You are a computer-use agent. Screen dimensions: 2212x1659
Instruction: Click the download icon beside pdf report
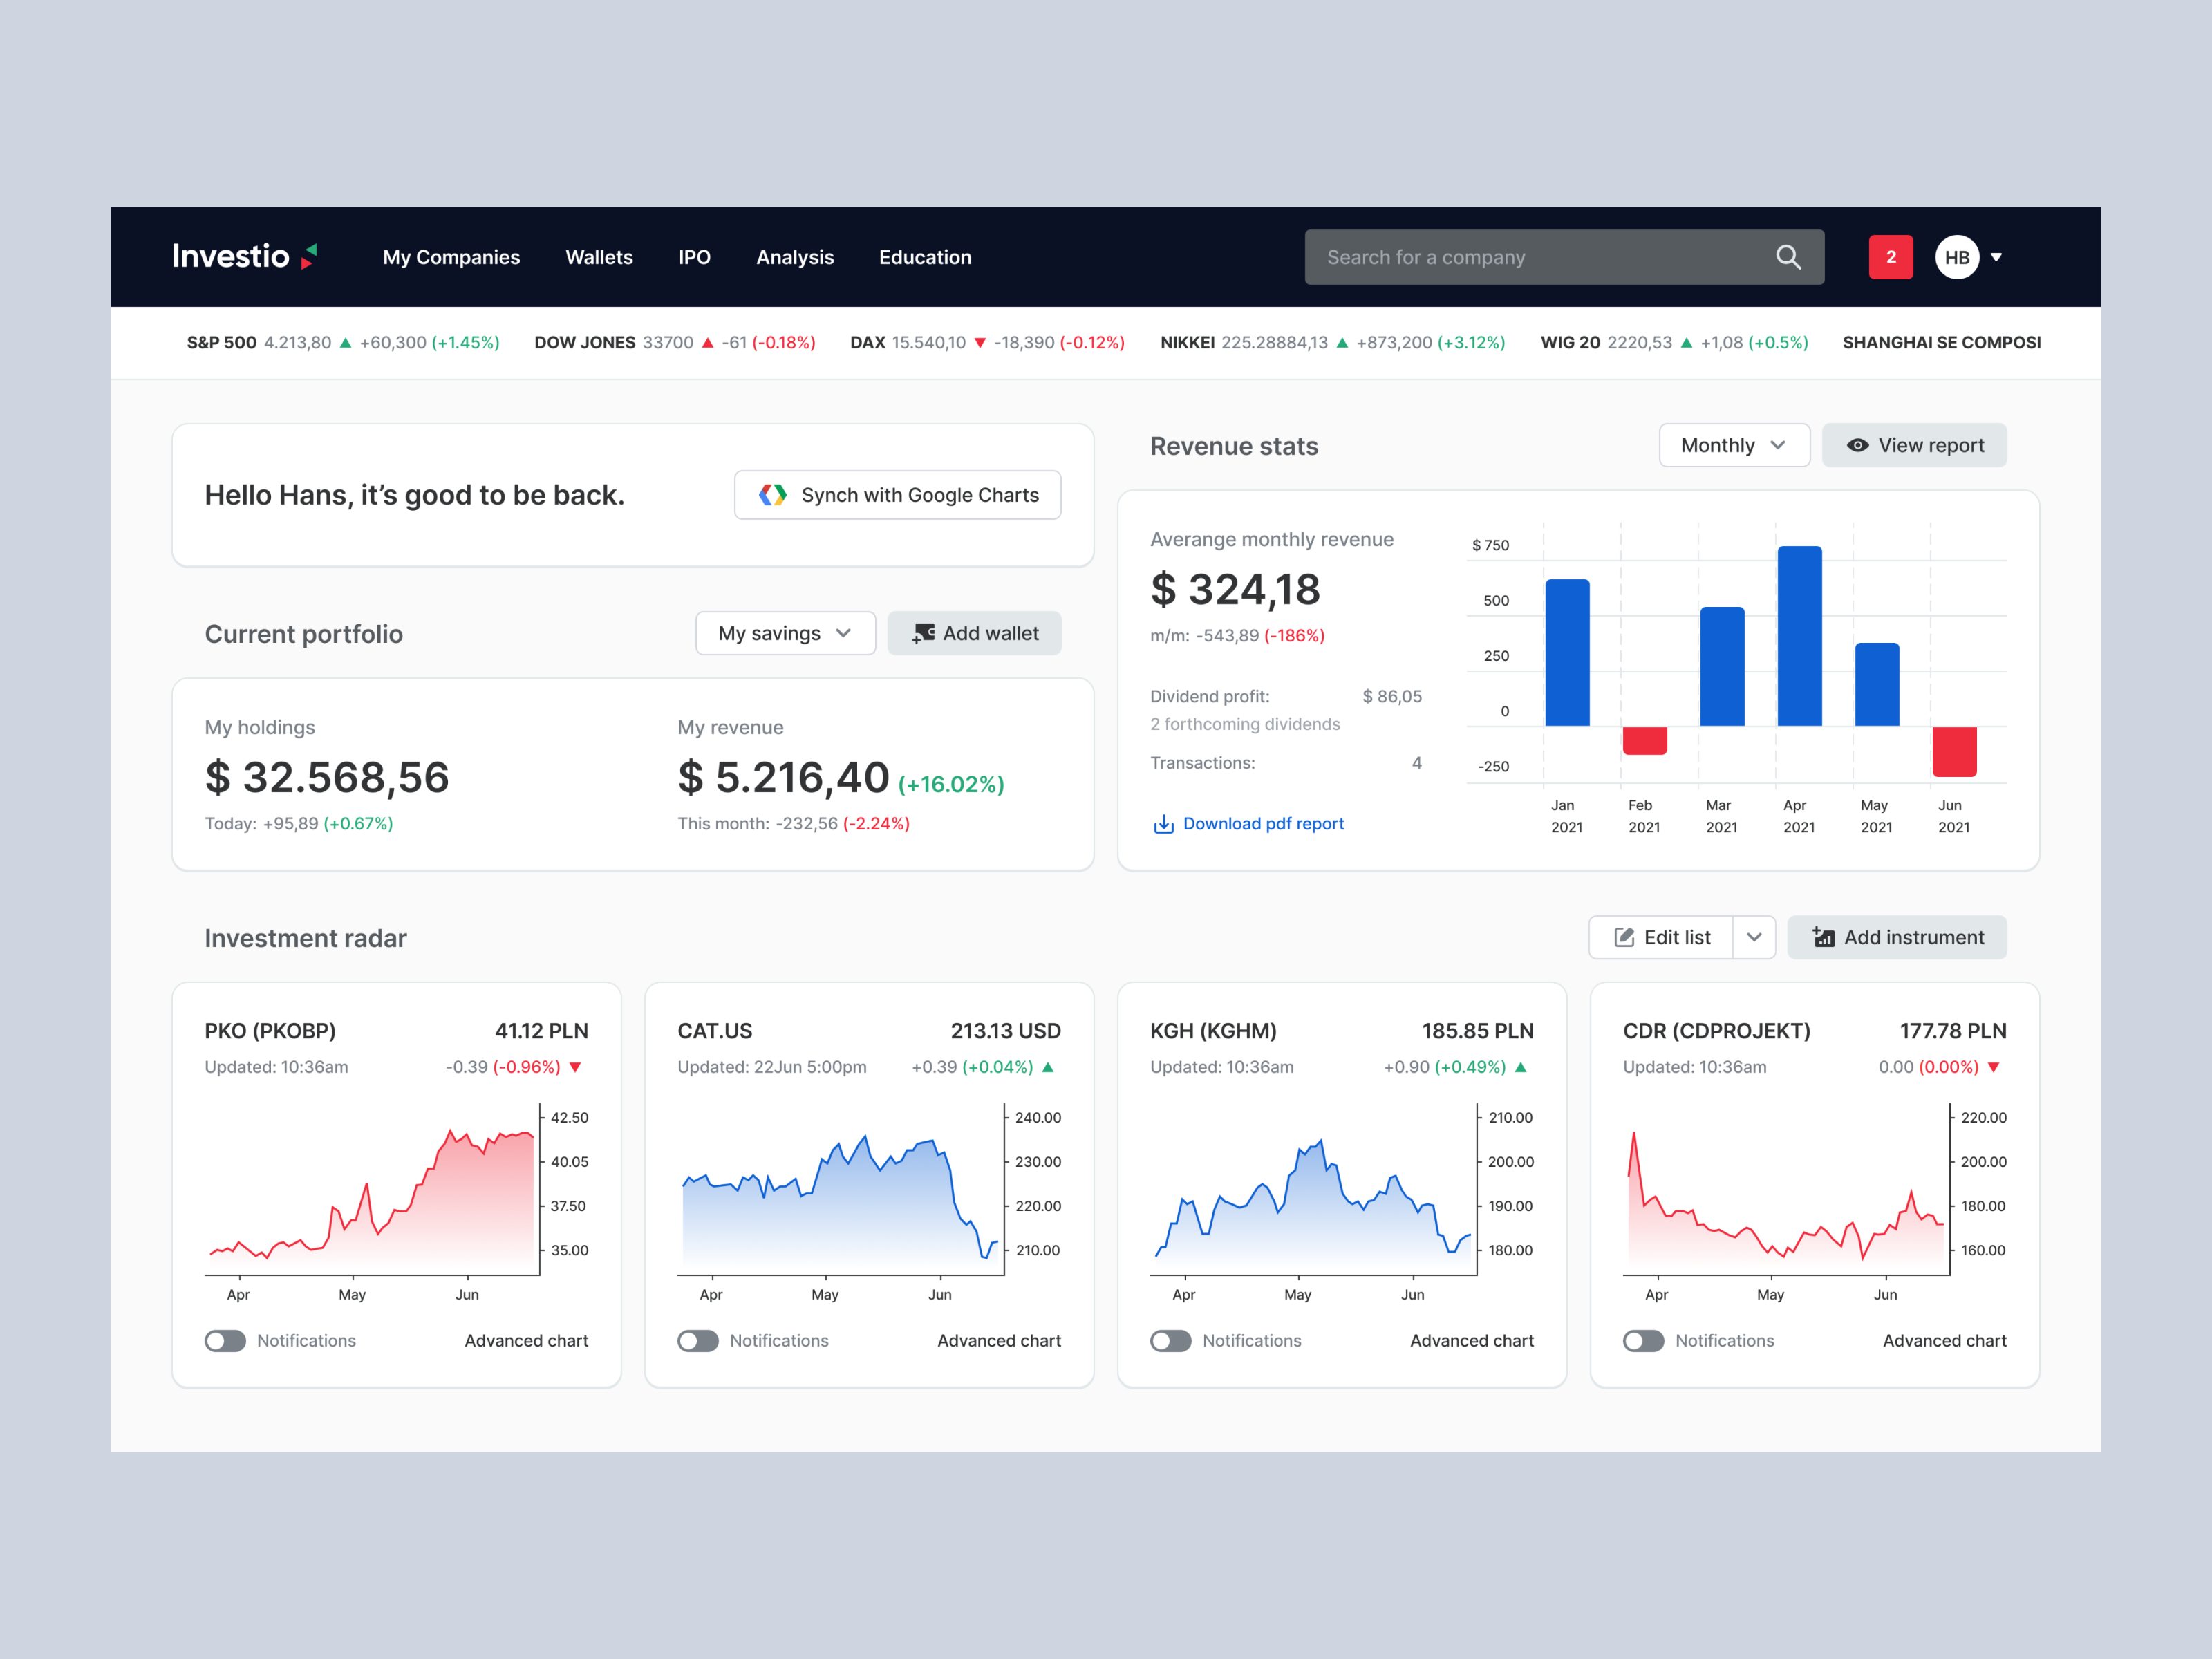pos(1163,824)
